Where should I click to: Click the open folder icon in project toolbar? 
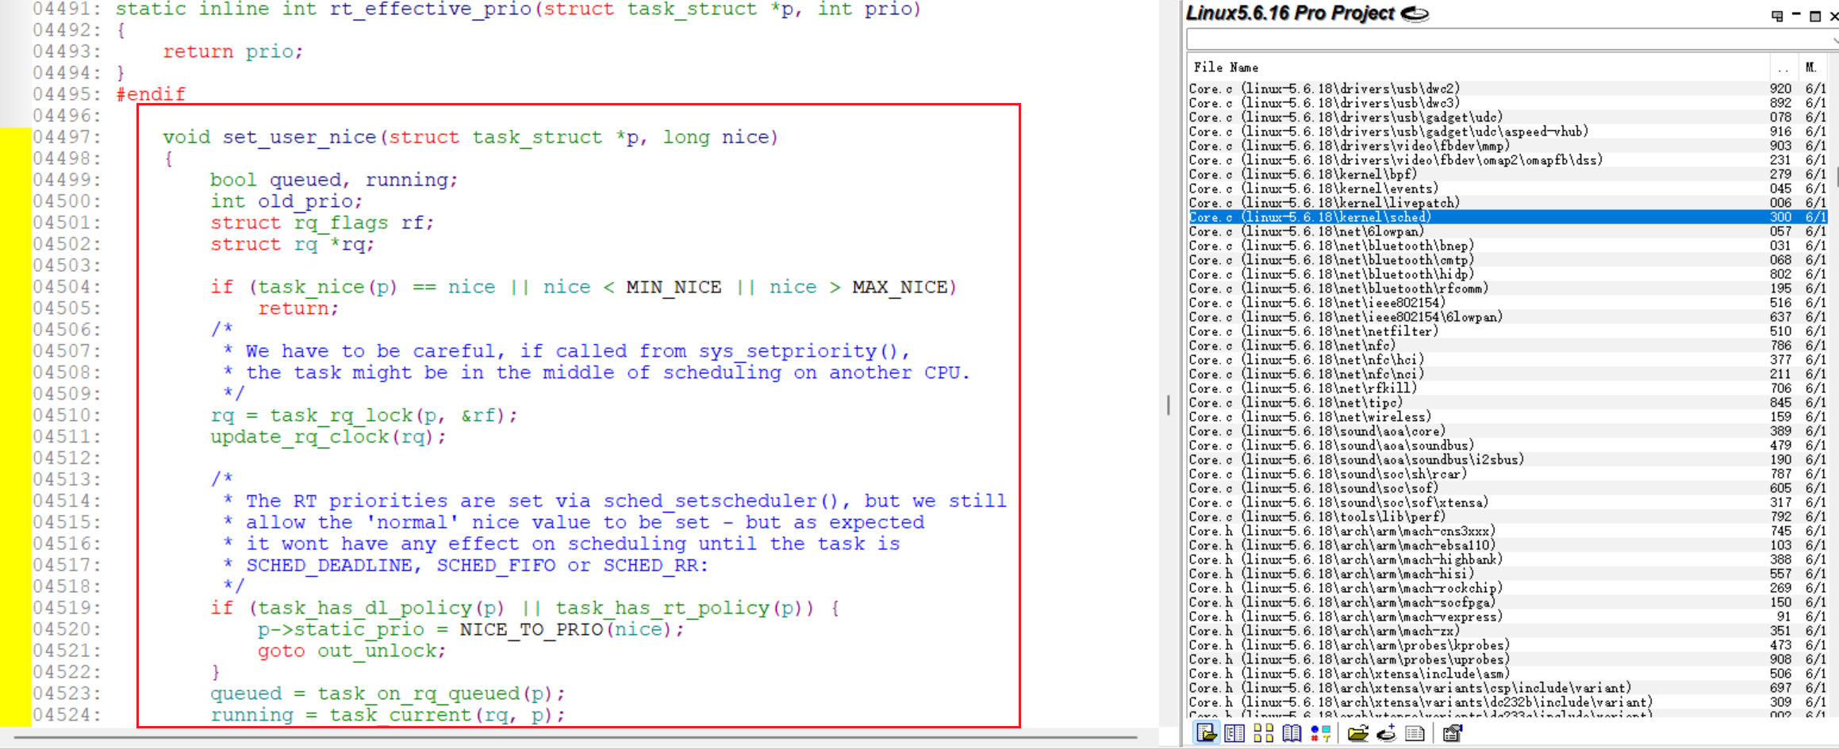click(1358, 733)
